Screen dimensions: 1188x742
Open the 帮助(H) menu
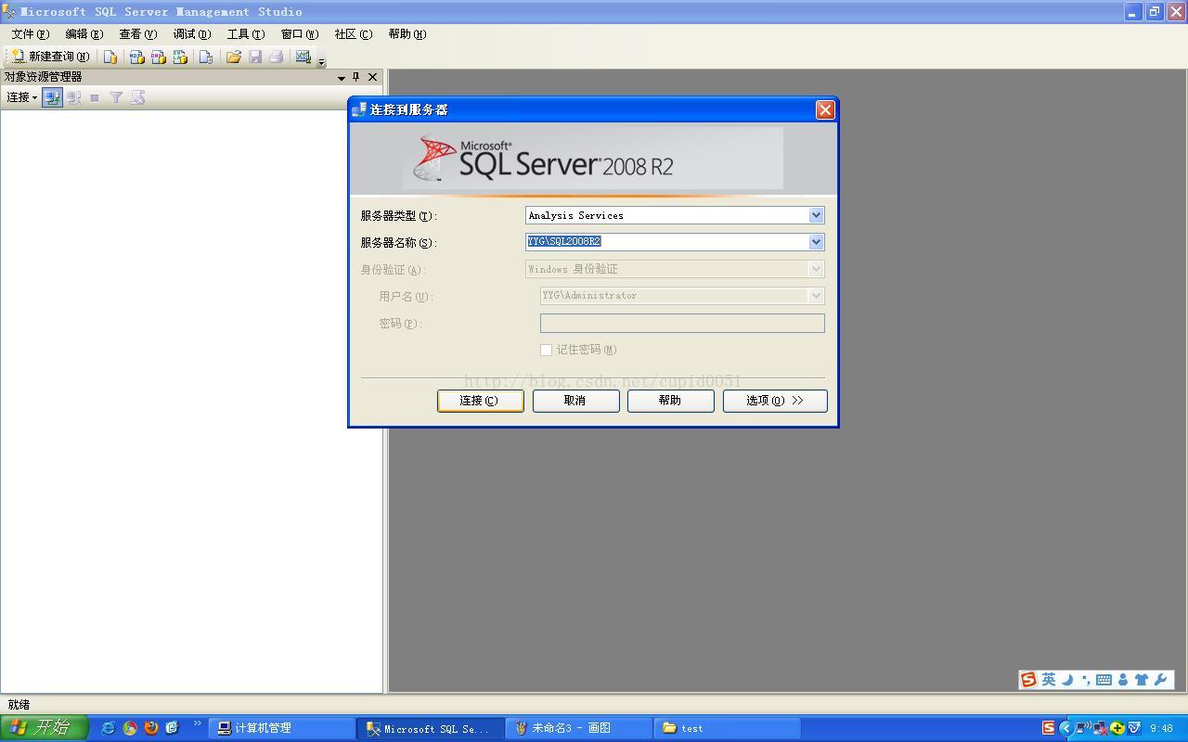(x=407, y=34)
